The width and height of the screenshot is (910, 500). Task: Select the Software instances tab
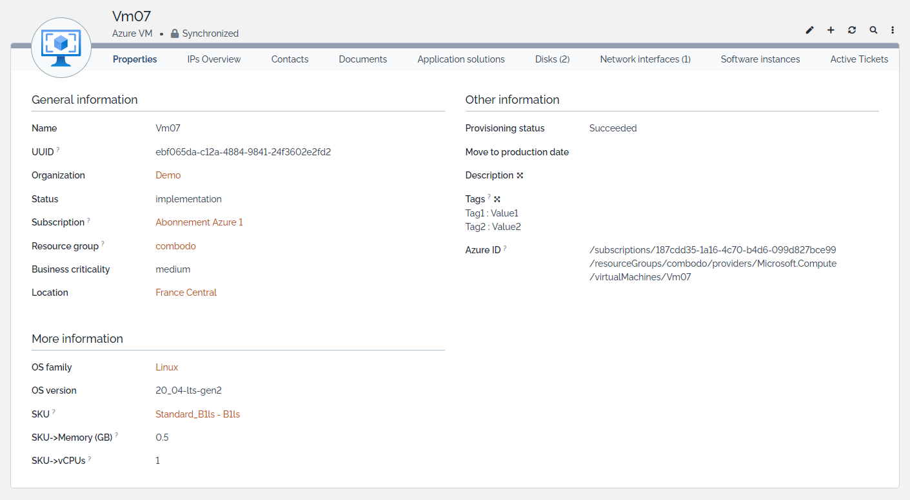click(x=760, y=59)
